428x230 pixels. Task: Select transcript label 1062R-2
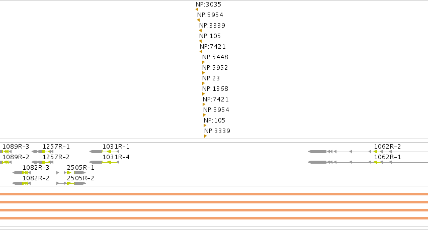click(x=387, y=147)
